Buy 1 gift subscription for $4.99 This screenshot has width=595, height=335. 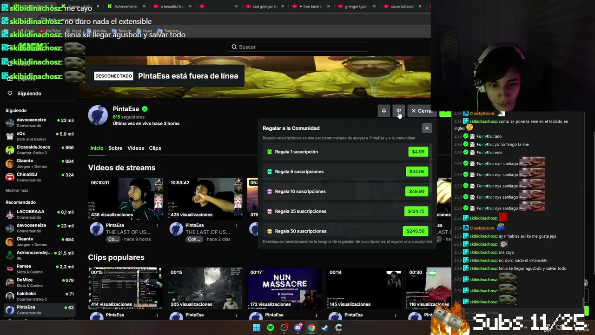(418, 152)
